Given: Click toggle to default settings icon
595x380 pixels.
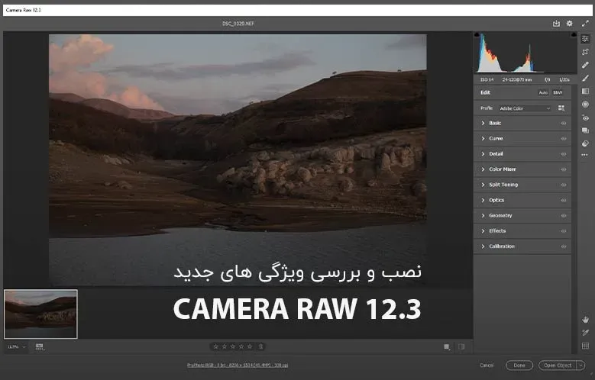Looking at the screenshot, I should pyautogui.click(x=461, y=346).
